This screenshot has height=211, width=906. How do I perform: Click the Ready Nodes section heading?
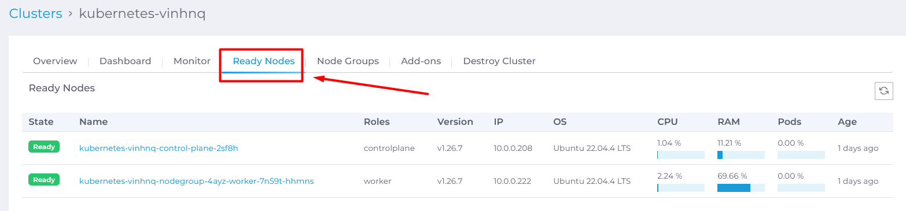(x=62, y=88)
